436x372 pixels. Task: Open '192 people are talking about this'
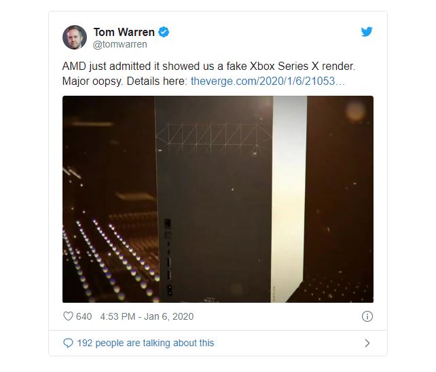coord(145,343)
